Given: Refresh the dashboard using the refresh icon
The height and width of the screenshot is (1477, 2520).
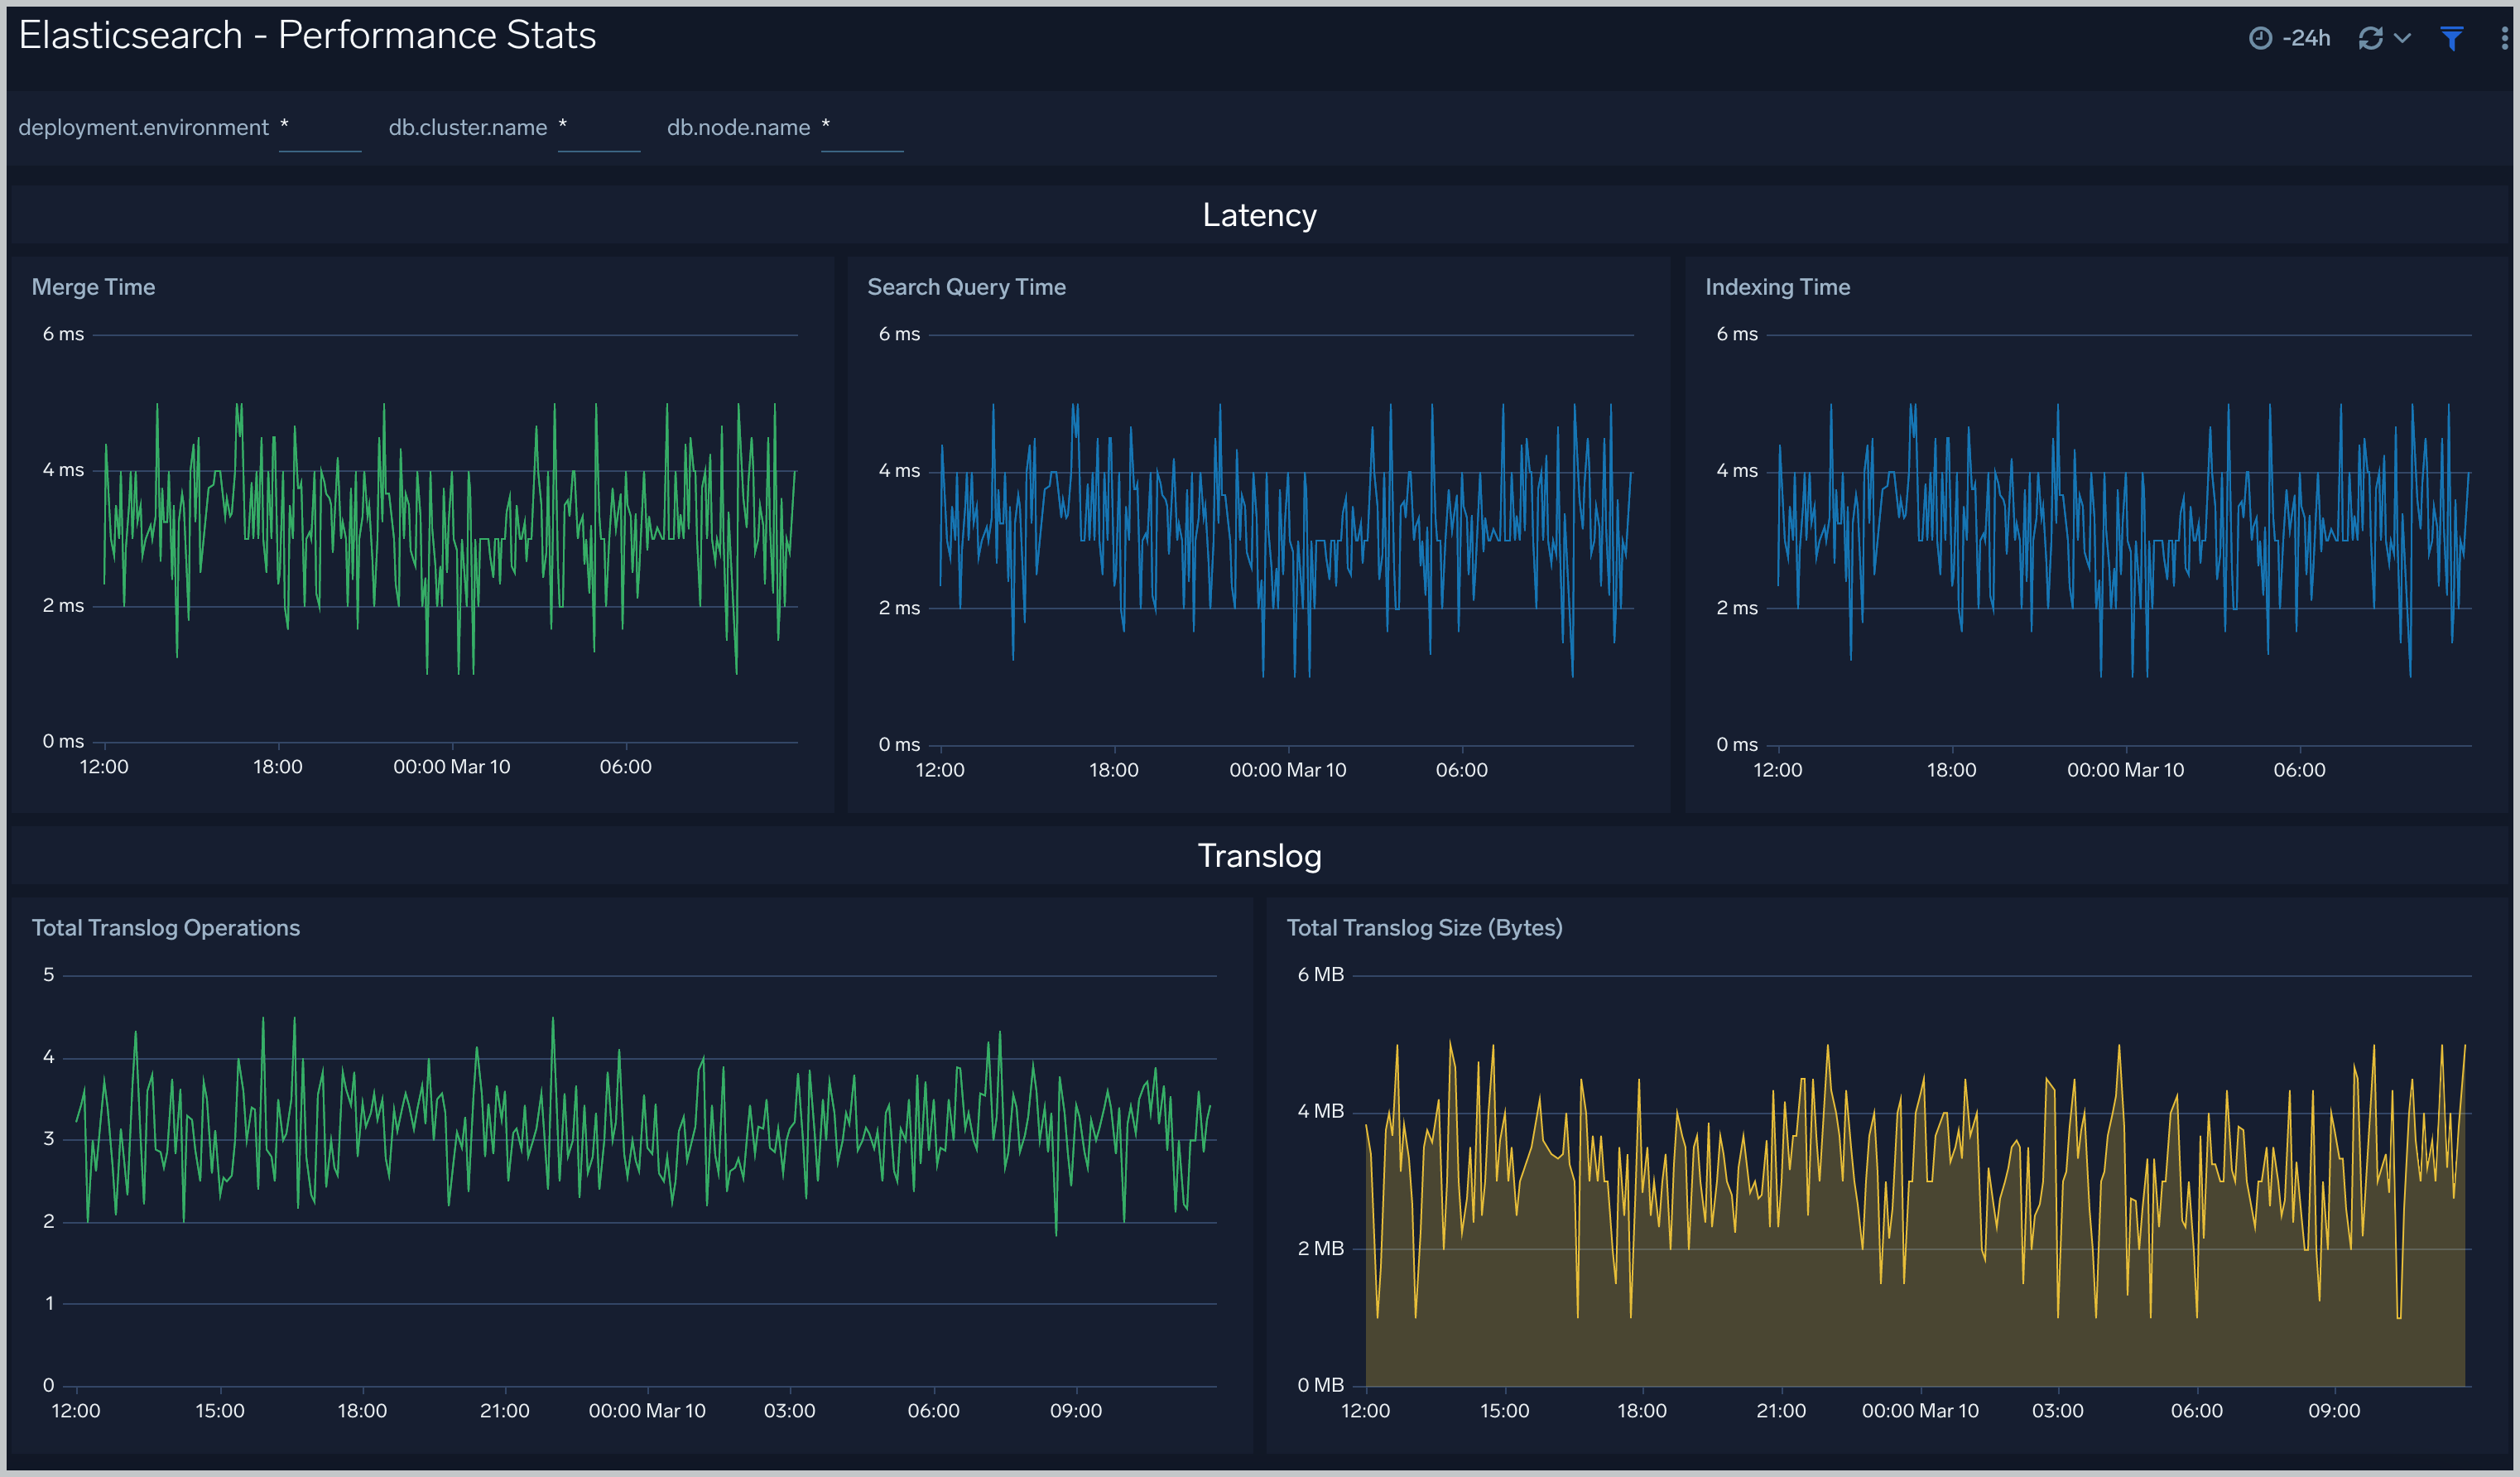Looking at the screenshot, I should pyautogui.click(x=2370, y=37).
